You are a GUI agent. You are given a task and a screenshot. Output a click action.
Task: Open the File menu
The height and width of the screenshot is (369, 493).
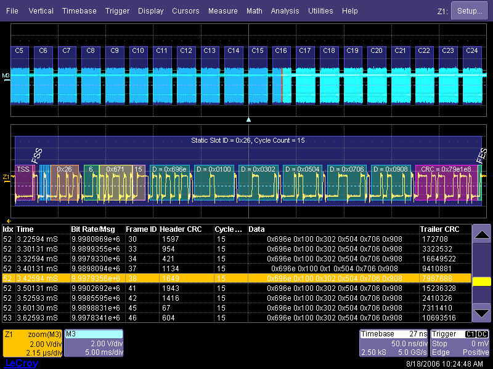pyautogui.click(x=12, y=11)
